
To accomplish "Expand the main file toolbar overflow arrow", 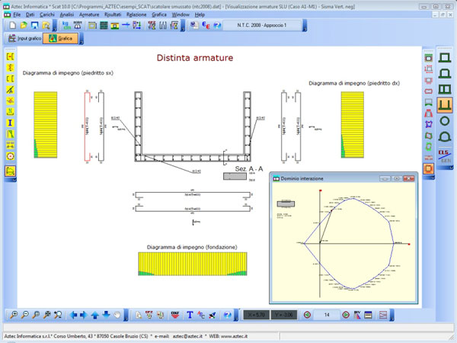I will (55, 25).
